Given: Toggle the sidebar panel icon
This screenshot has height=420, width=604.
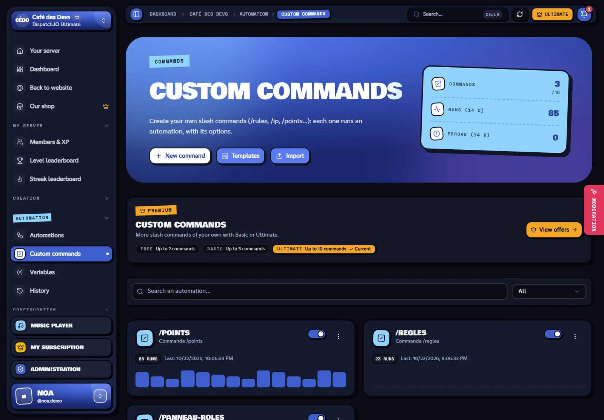Looking at the screenshot, I should coord(136,14).
